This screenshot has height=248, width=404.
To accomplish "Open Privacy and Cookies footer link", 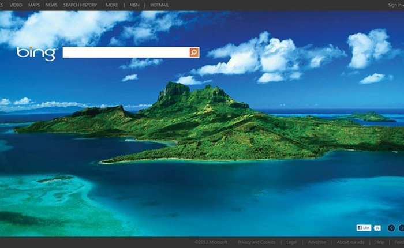I will coord(256,242).
